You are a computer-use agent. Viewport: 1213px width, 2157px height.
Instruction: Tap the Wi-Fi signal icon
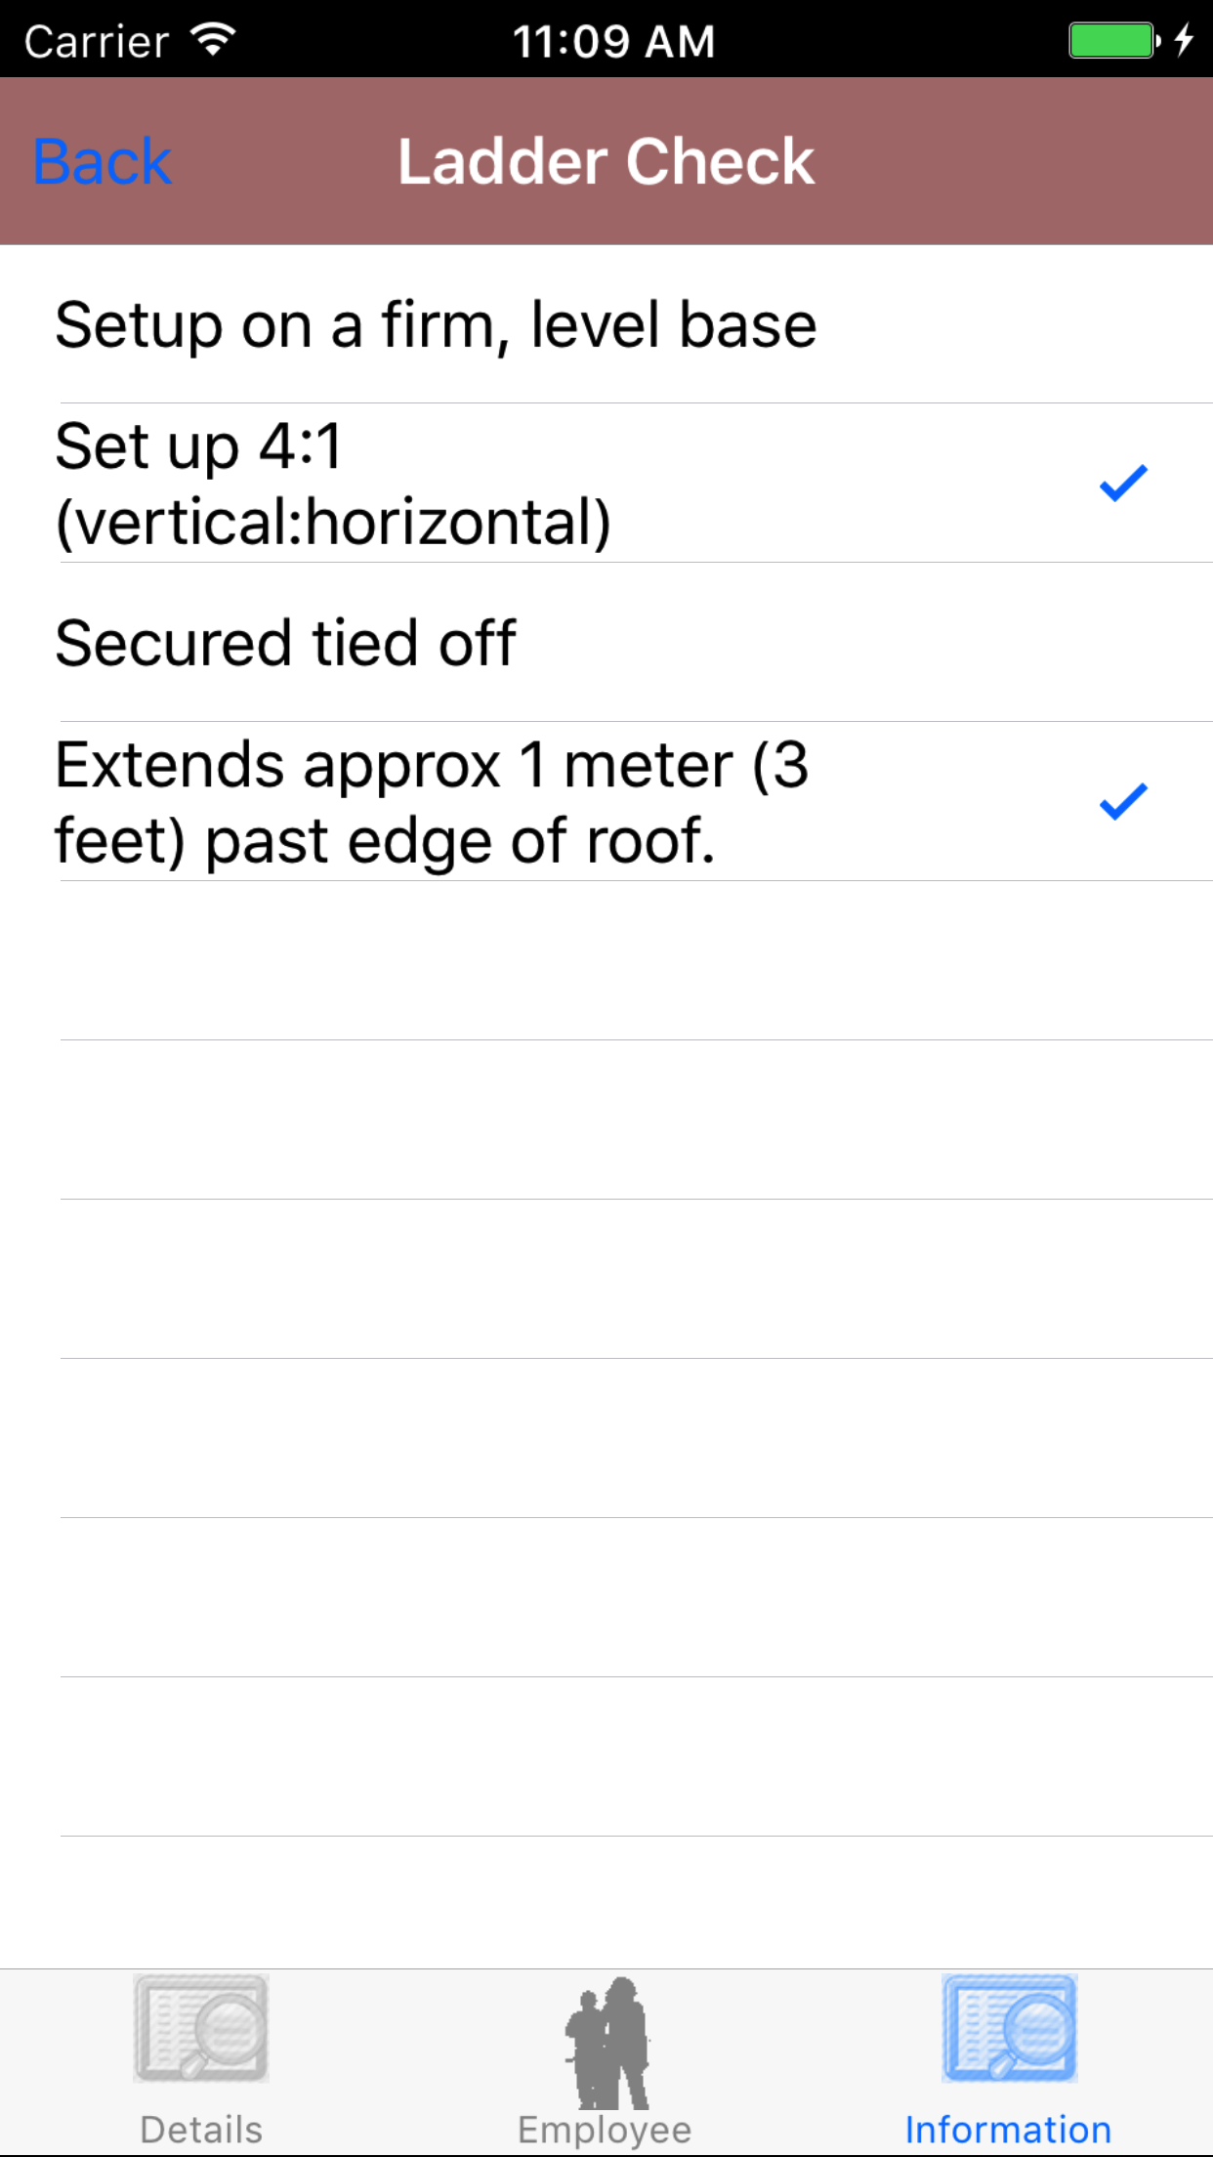coord(213,40)
